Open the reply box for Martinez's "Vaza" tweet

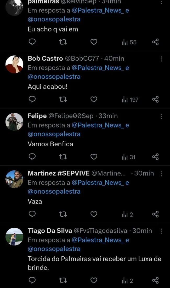(32, 214)
